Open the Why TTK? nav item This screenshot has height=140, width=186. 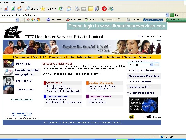point(40,57)
